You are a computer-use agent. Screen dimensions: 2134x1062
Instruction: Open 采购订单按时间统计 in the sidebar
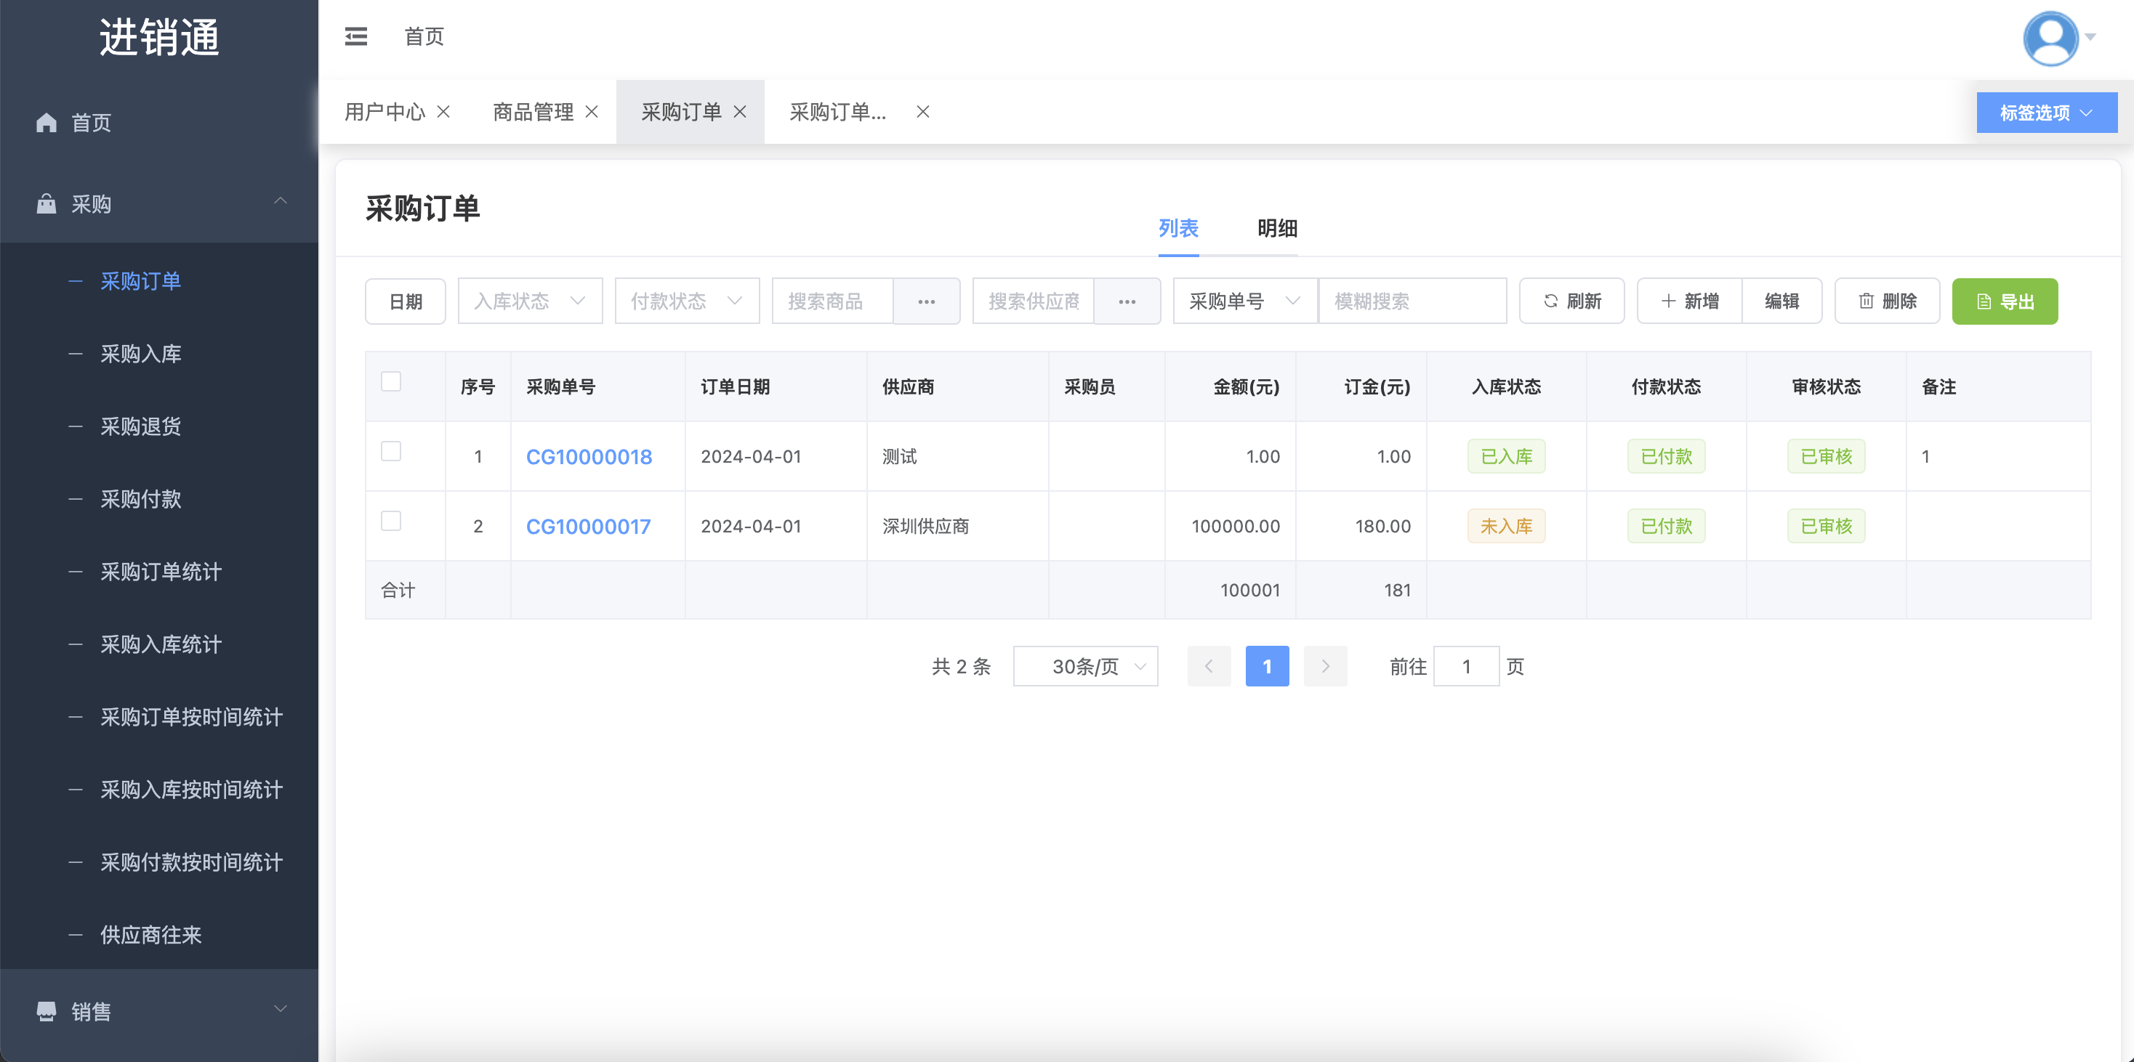pyautogui.click(x=191, y=718)
